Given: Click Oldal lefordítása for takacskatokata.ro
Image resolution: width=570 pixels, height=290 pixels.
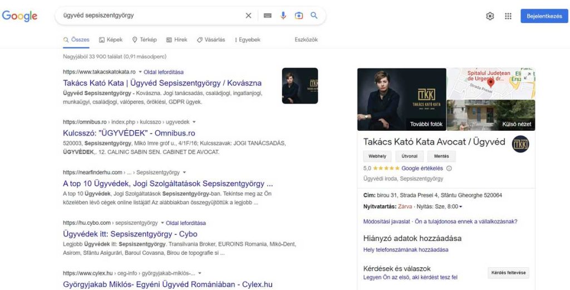Looking at the screenshot, I should point(164,72).
